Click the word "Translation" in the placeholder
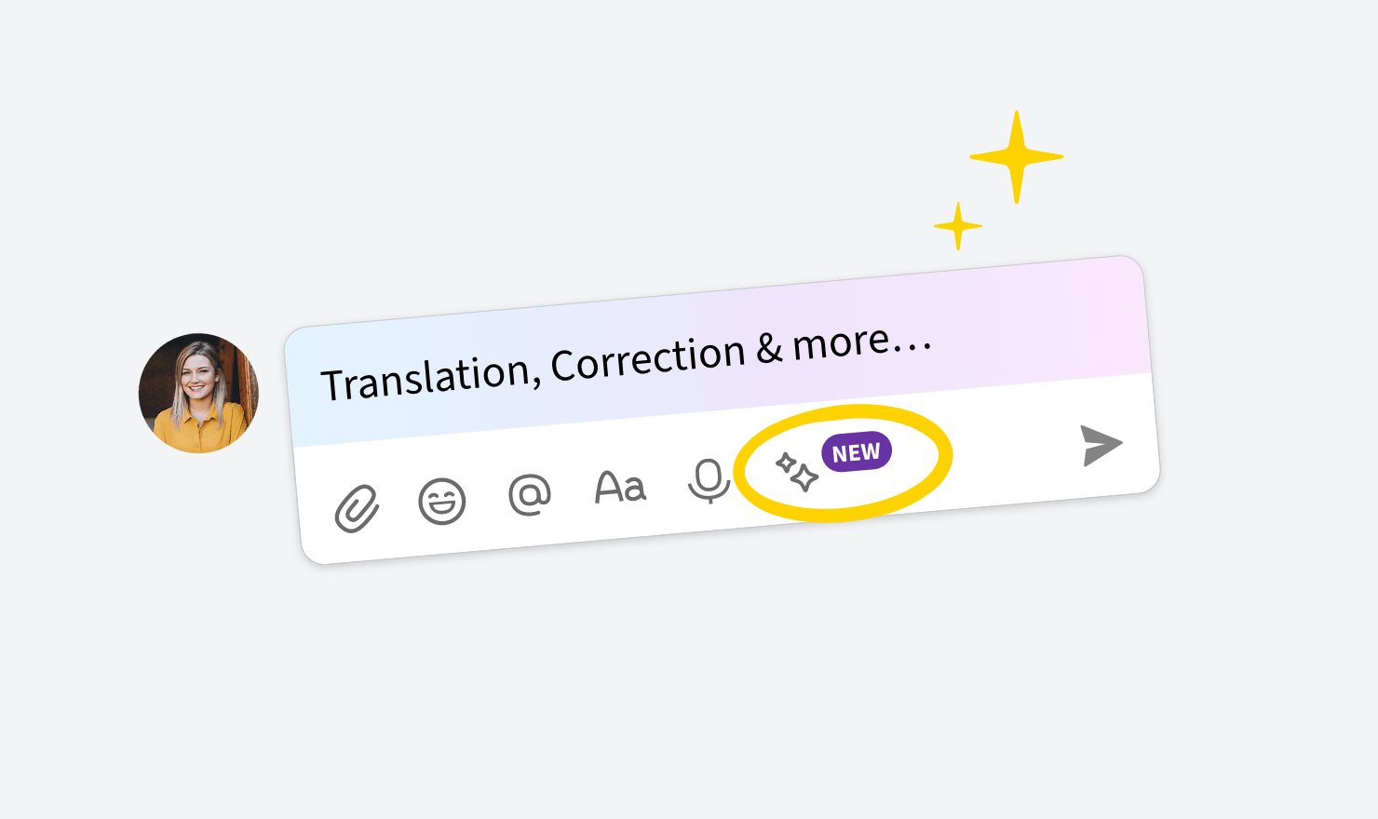 (427, 376)
